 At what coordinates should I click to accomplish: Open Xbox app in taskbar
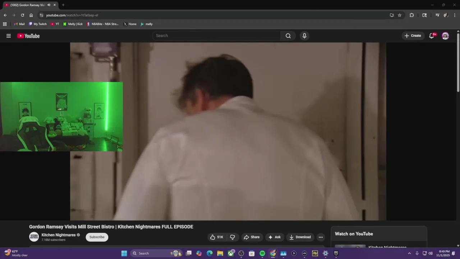231,253
